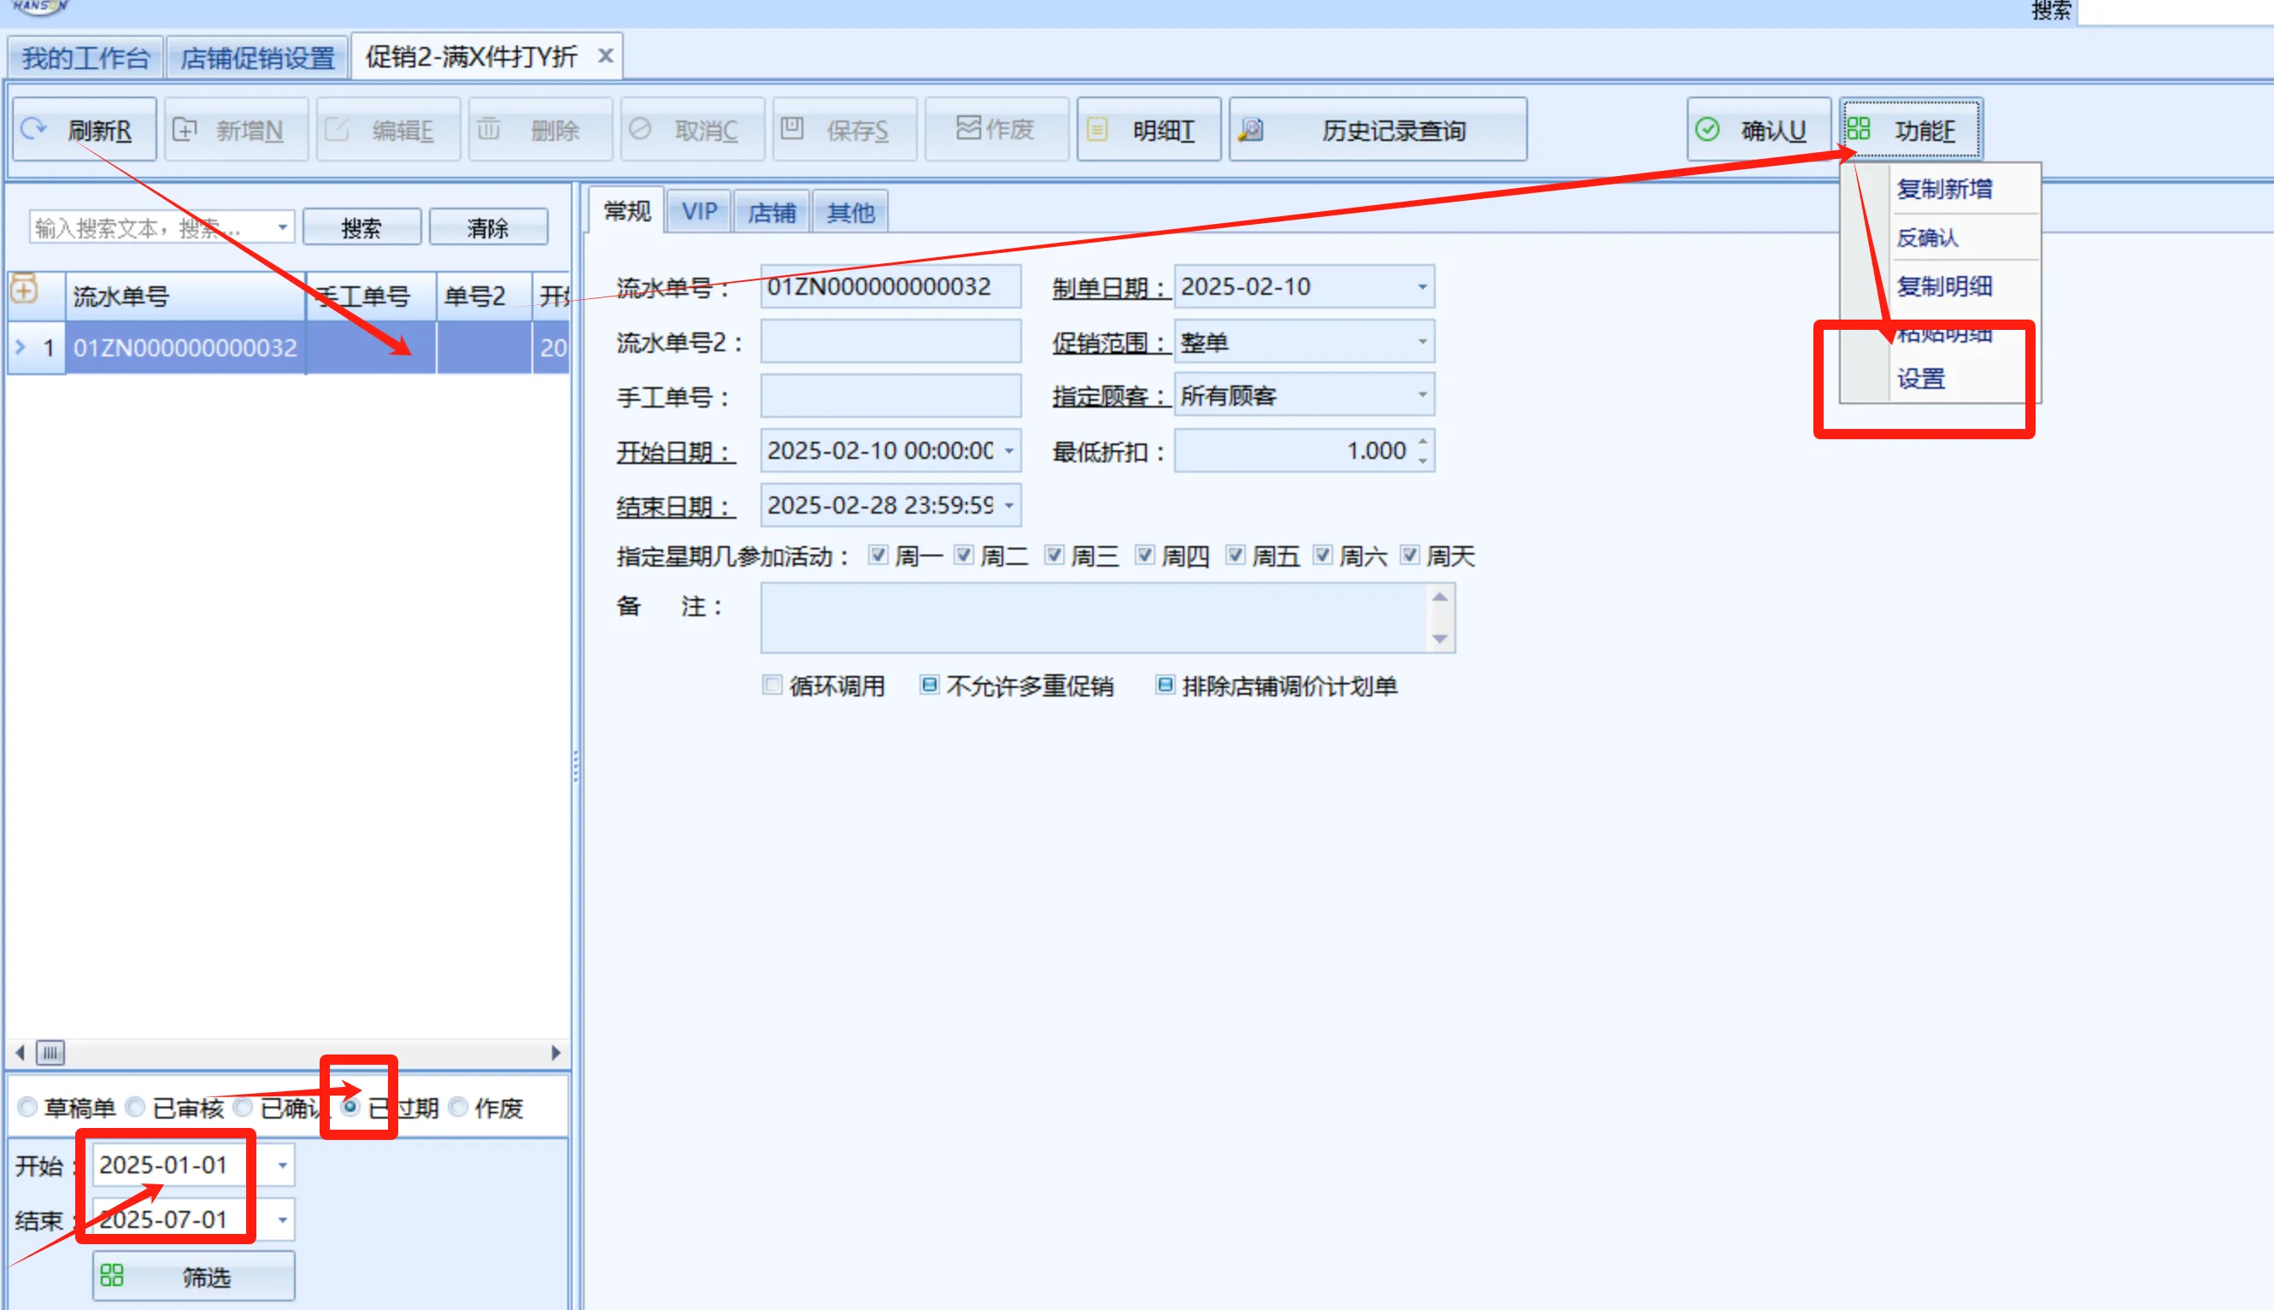Click the plus icon in the grid header corner

tap(24, 291)
